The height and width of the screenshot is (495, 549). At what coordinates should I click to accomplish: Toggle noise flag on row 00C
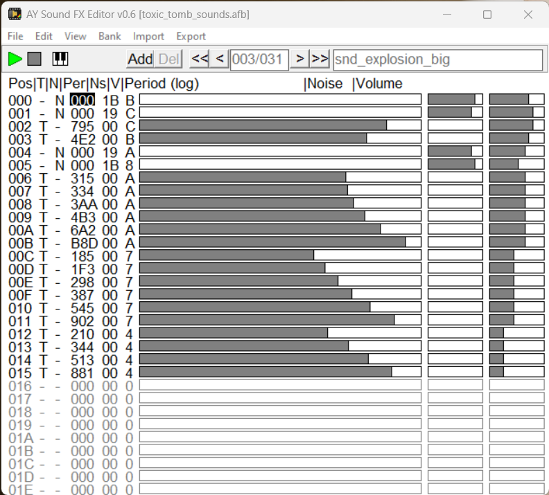(58, 257)
